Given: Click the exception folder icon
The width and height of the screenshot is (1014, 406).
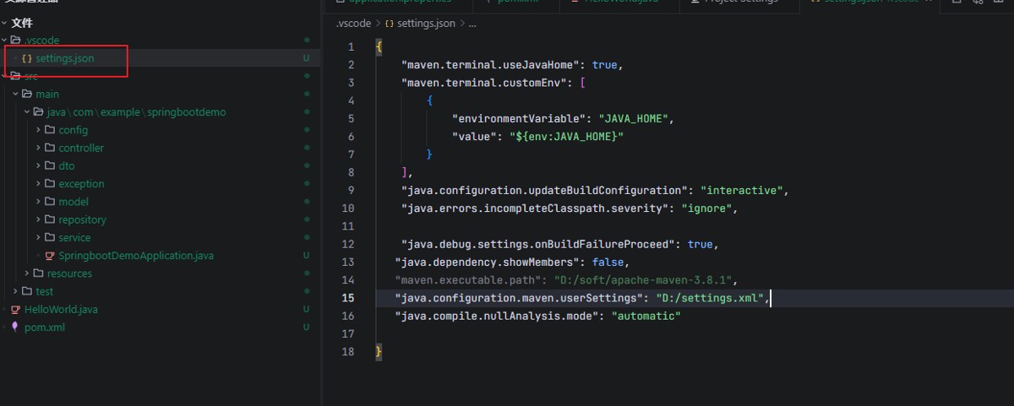Looking at the screenshot, I should (x=50, y=183).
